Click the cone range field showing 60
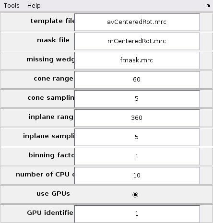 pos(137,80)
